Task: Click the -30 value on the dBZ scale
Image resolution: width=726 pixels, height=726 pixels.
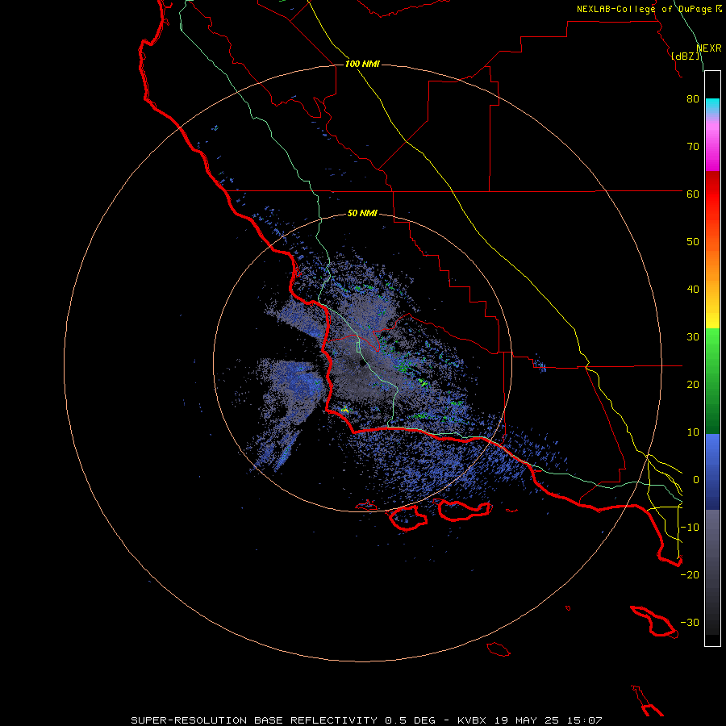Action: (x=690, y=623)
